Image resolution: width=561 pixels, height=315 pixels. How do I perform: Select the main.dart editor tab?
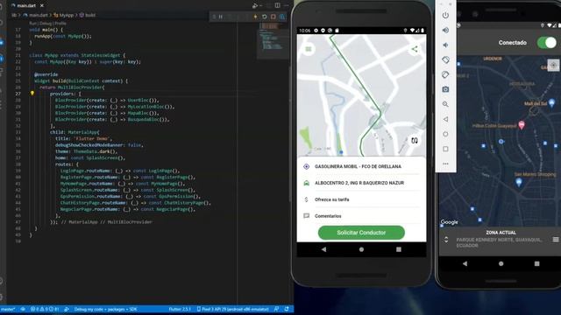27,6
